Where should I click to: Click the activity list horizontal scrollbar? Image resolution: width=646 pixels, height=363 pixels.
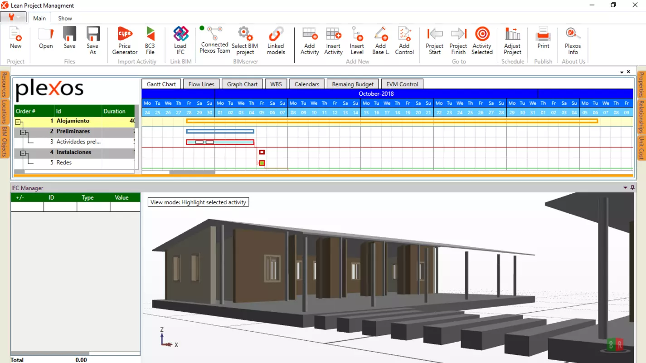click(75, 172)
